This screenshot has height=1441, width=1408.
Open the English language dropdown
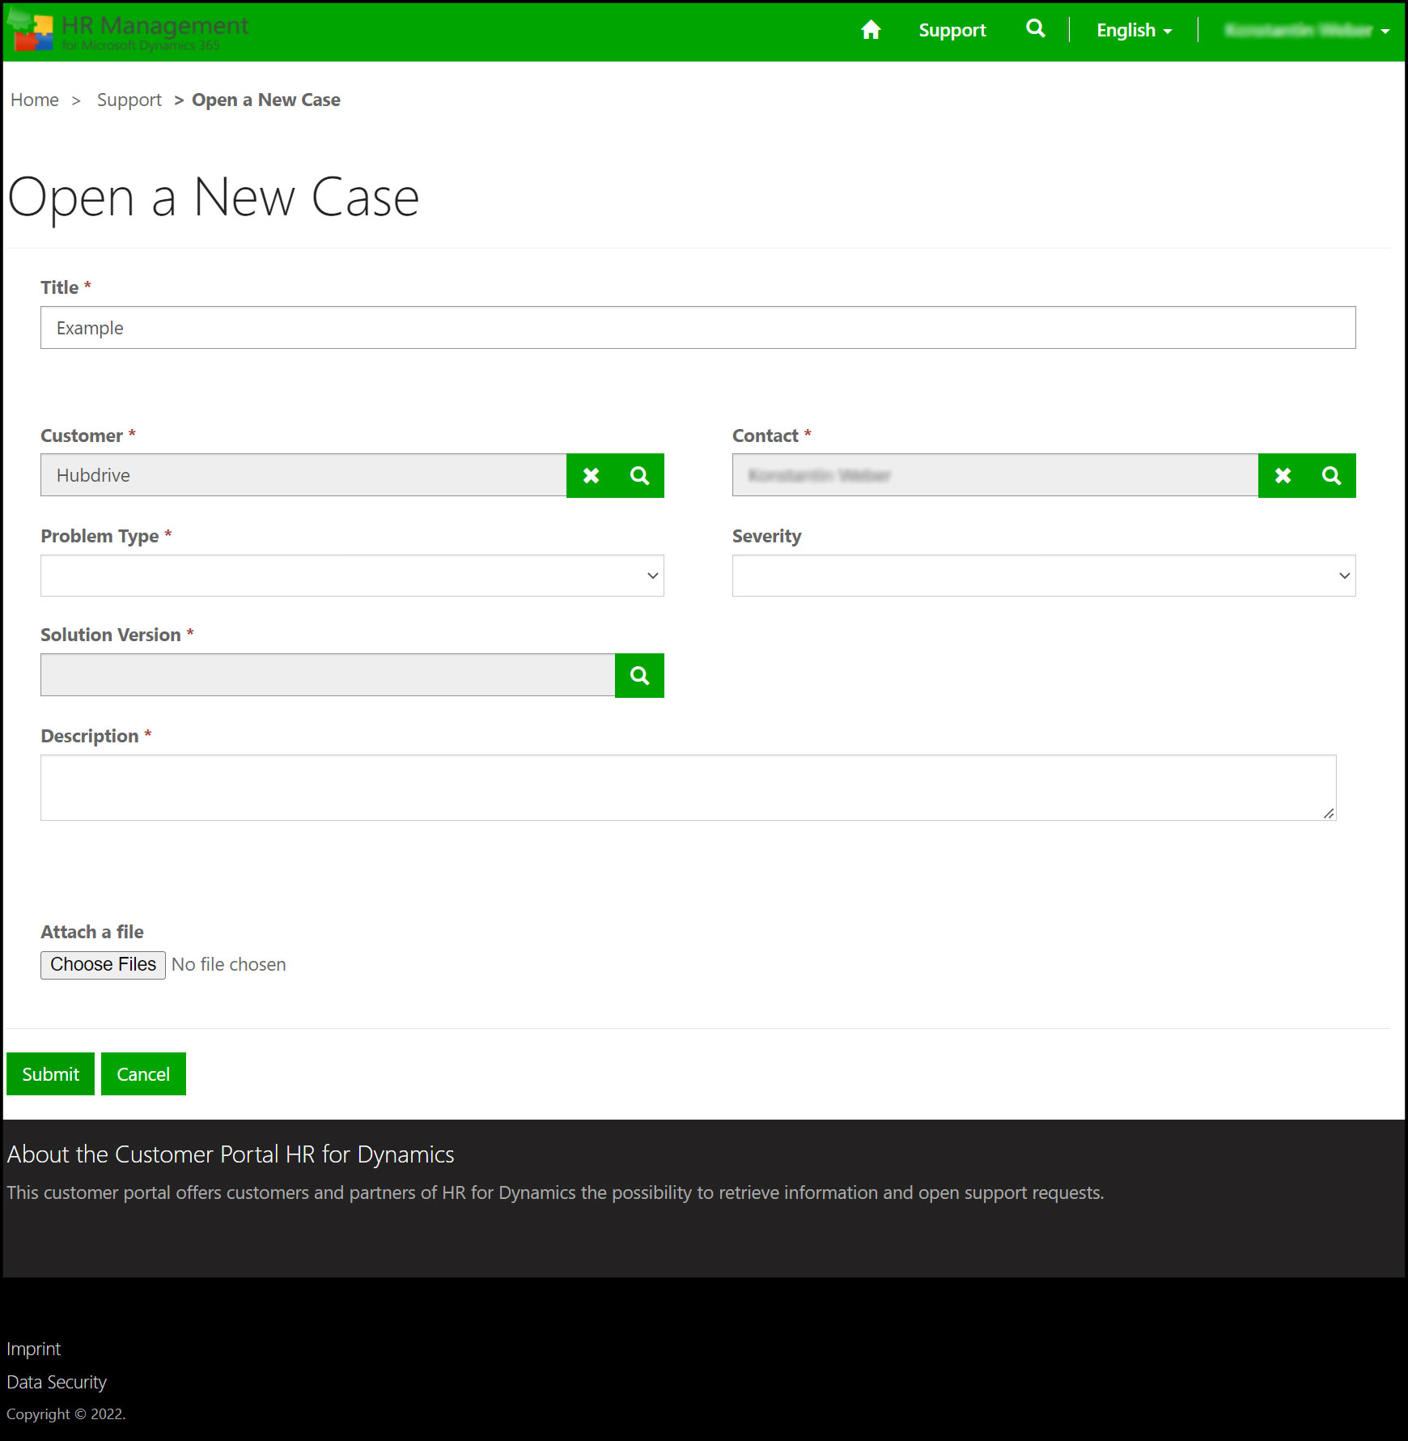1133,31
